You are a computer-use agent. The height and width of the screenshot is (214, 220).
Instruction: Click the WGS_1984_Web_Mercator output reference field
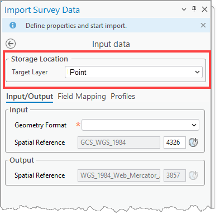(119, 175)
